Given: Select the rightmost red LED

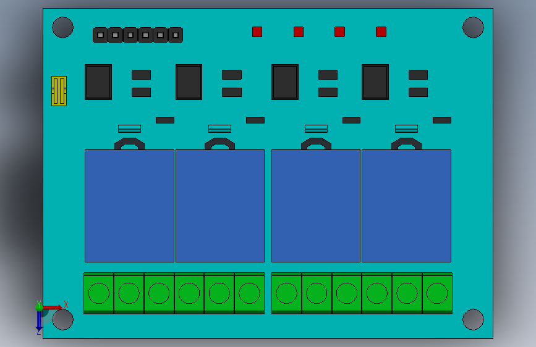Looking at the screenshot, I should click(x=381, y=31).
